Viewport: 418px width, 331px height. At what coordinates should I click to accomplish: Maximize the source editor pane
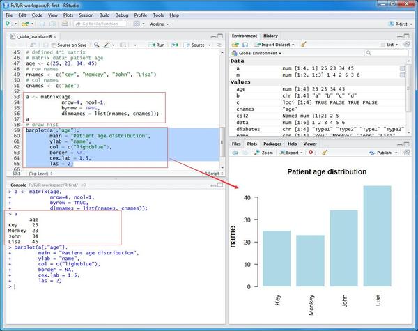pos(220,36)
